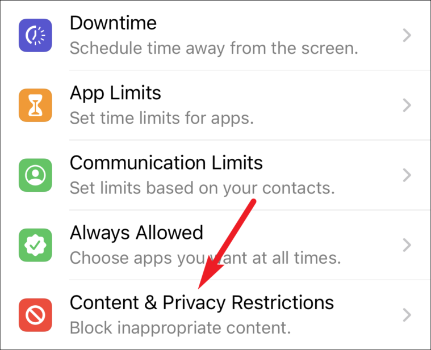The width and height of the screenshot is (431, 350).
Task: Choose the Always Allowed title
Action: pos(137,233)
